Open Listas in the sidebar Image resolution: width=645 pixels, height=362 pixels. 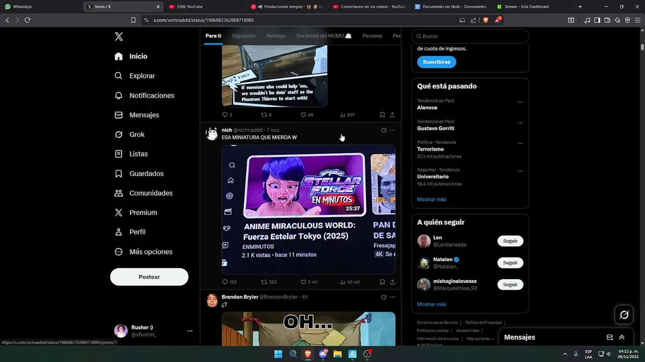click(x=131, y=154)
